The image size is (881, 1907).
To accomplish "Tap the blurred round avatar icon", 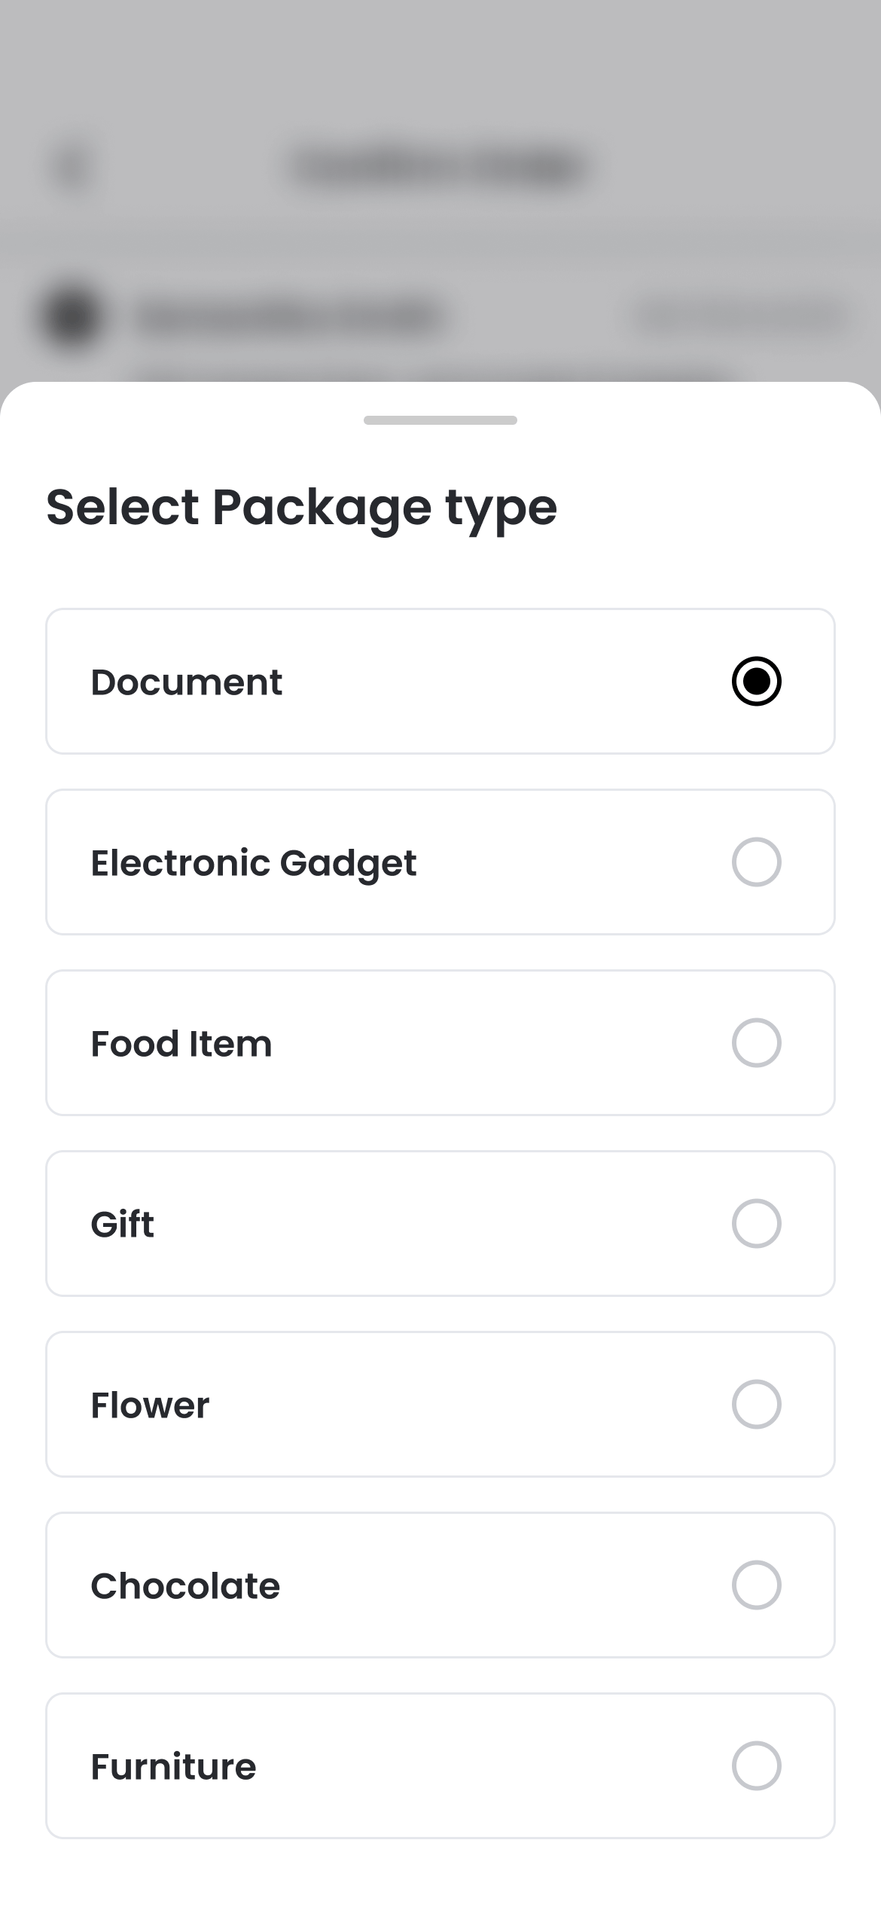I will [72, 317].
